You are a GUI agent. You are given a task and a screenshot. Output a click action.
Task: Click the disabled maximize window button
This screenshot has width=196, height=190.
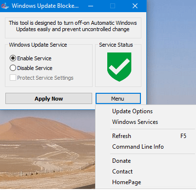pos(113,6)
